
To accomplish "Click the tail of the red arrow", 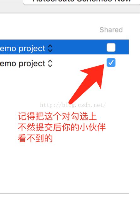I will tap(71, 102).
